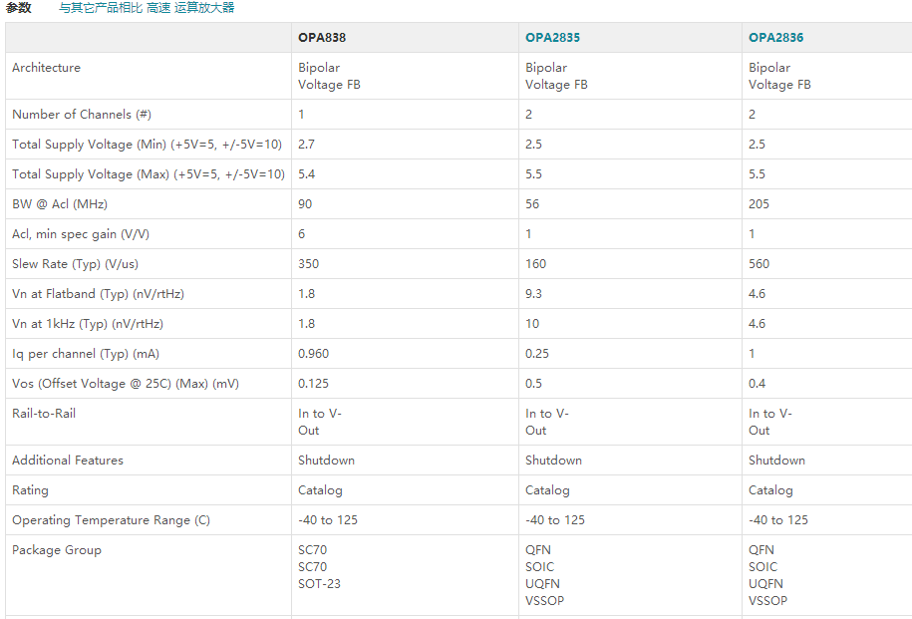
Task: Select the Additional Features row label
Action: [x=68, y=461]
